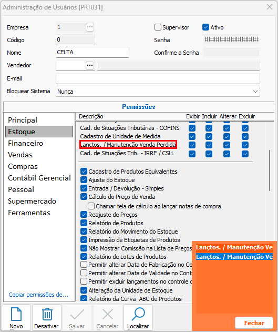Click the Desativar trash can icon

[x=47, y=314]
